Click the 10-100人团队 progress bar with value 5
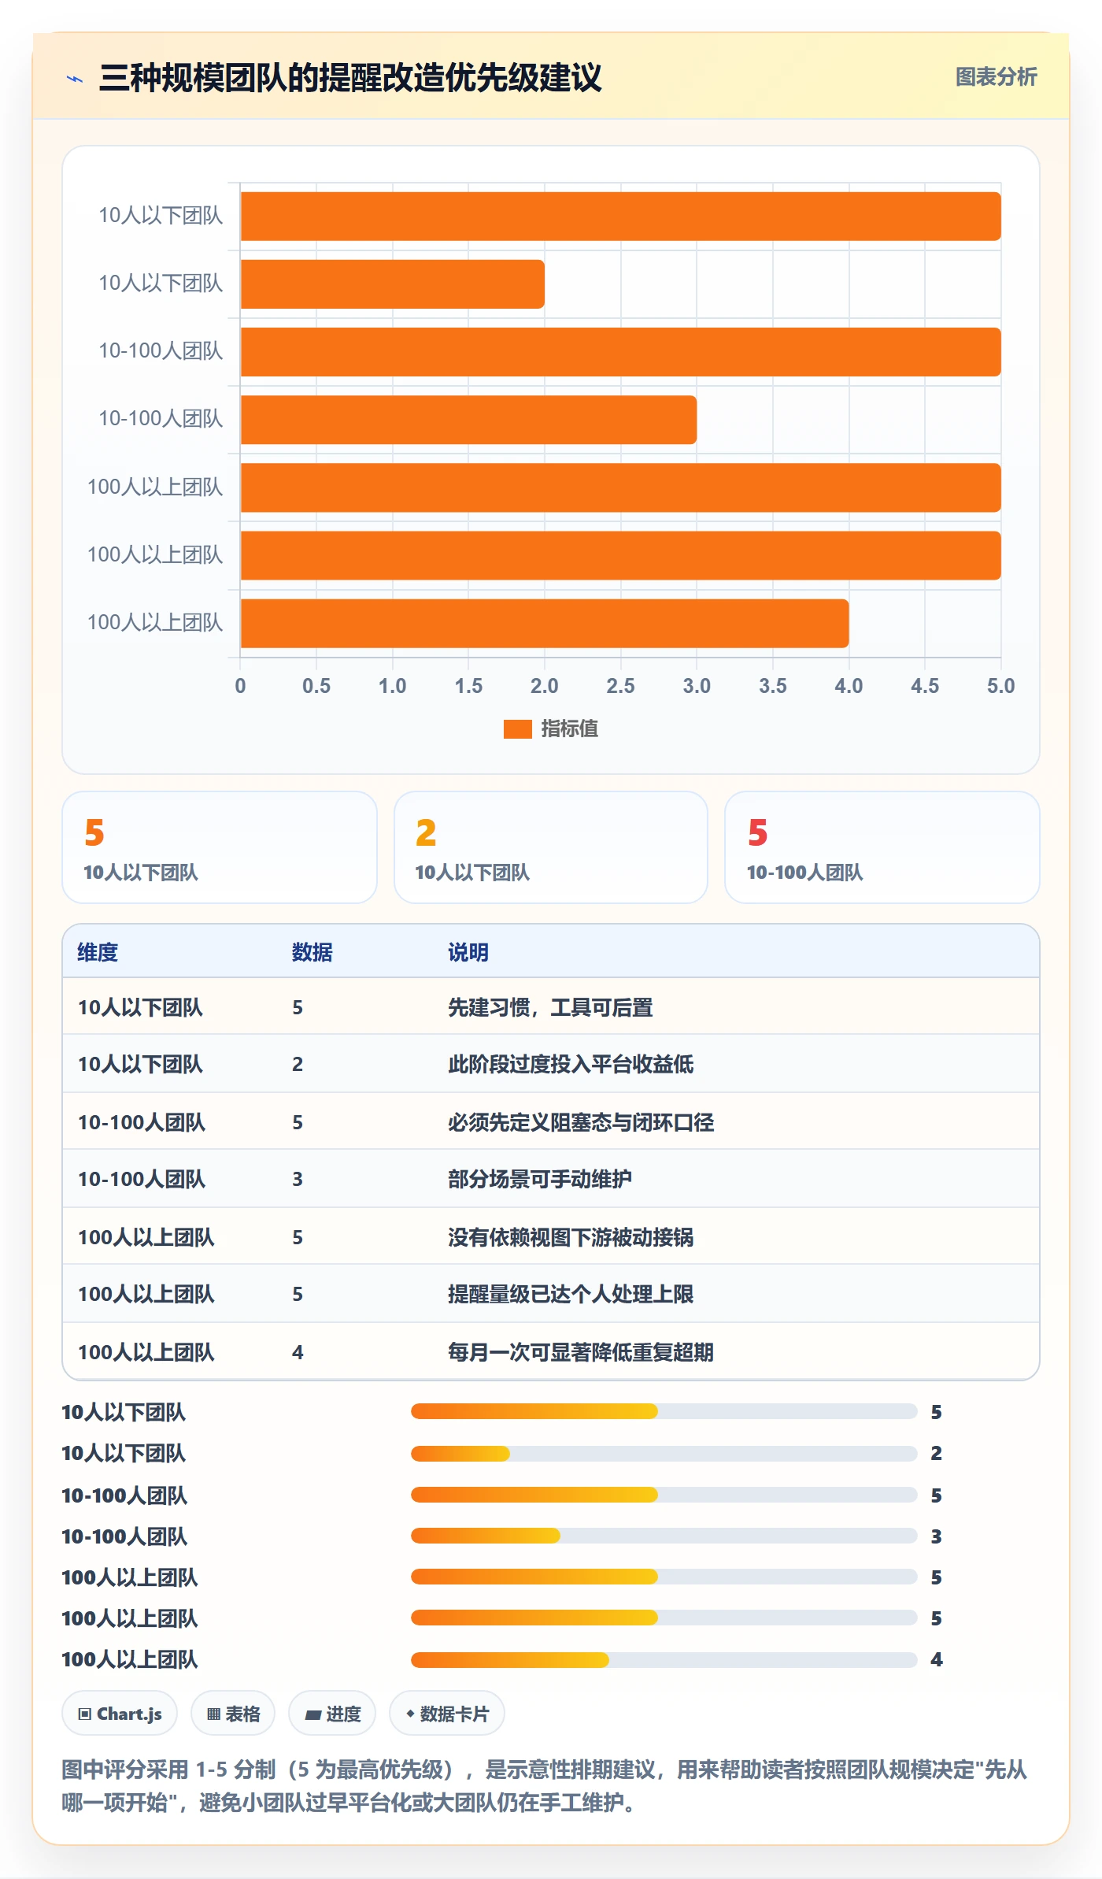Viewport: 1102px width, 1879px height. point(664,1495)
